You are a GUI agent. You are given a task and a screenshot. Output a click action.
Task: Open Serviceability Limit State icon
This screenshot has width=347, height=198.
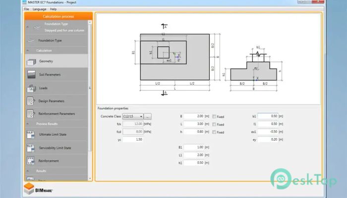[31, 148]
